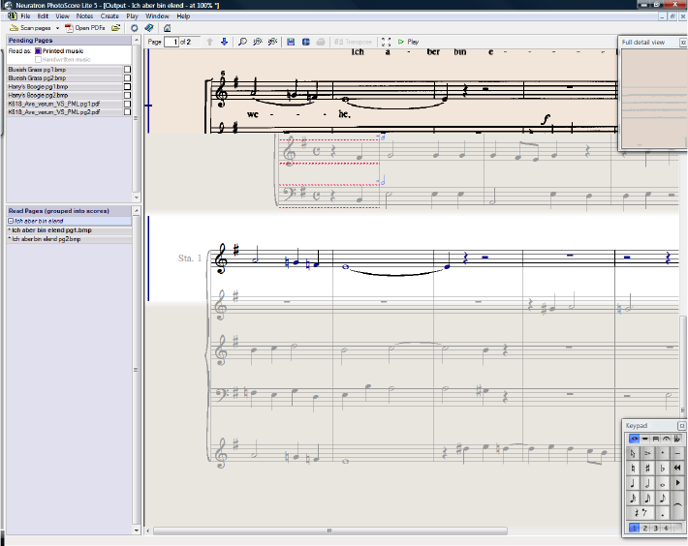The image size is (688, 546).
Task: Enable the Printed music checkbox
Action: (x=39, y=50)
